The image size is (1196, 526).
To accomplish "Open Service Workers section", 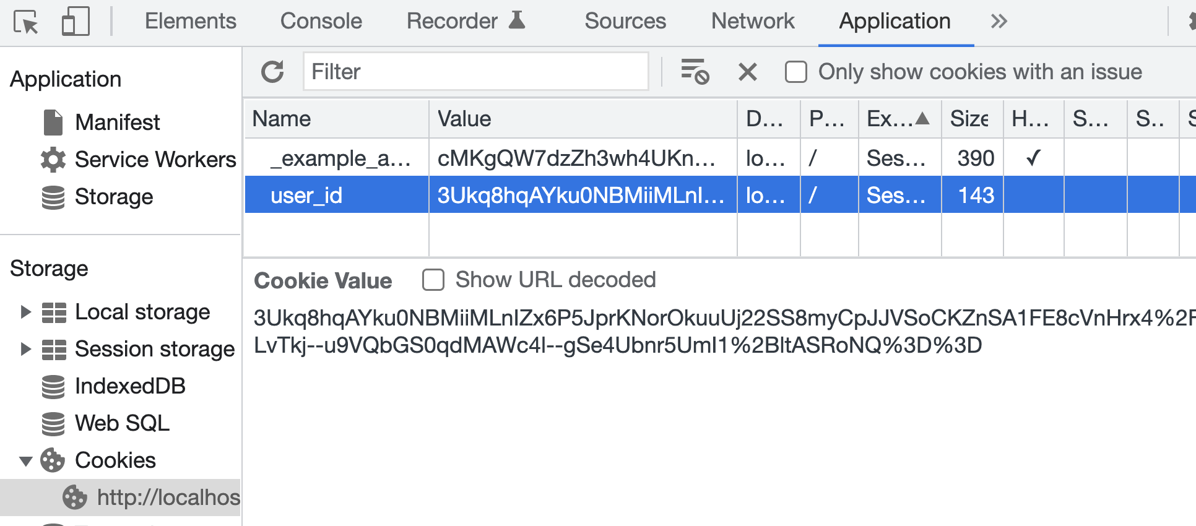I will [x=155, y=160].
